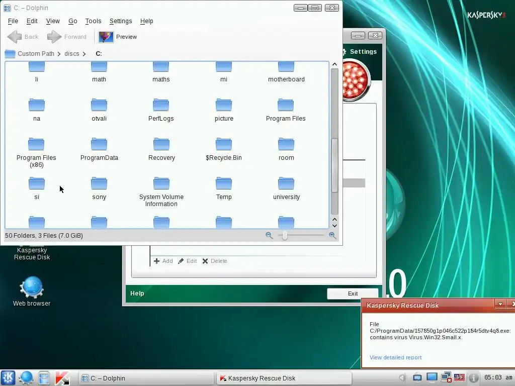This screenshot has width=515, height=386.
Task: Select System Volume Information folder
Action: 161,192
